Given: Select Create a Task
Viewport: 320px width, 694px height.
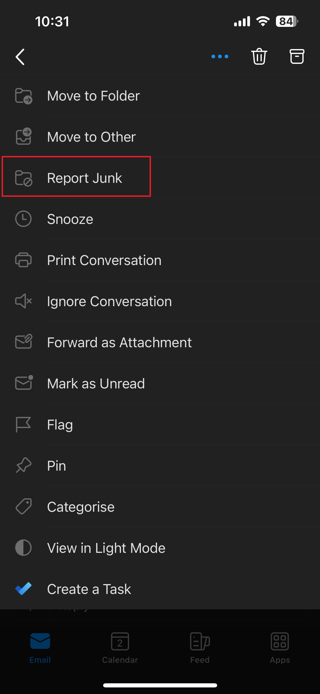Looking at the screenshot, I should pos(89,589).
